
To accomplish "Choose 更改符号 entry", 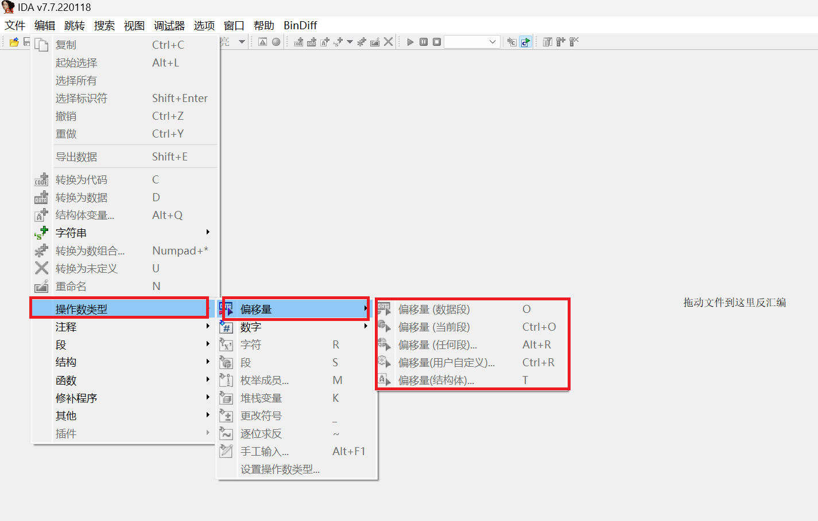I will pyautogui.click(x=296, y=416).
